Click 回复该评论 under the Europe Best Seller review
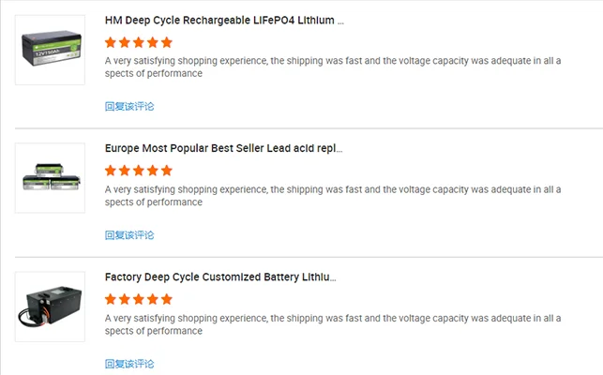603x375 pixels. [x=129, y=235]
